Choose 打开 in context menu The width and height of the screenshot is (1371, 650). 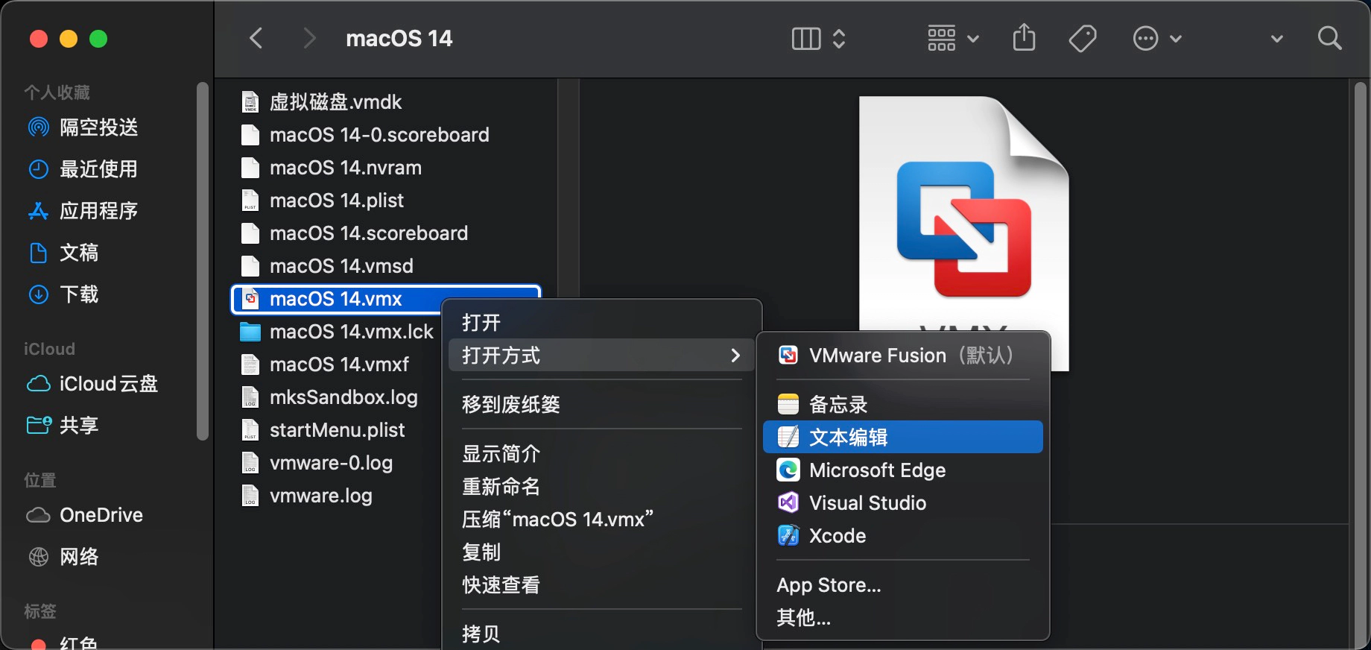602,323
